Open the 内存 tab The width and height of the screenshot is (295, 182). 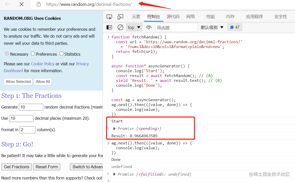(230, 17)
